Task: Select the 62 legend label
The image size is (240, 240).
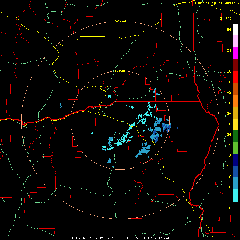Action: tap(229, 40)
